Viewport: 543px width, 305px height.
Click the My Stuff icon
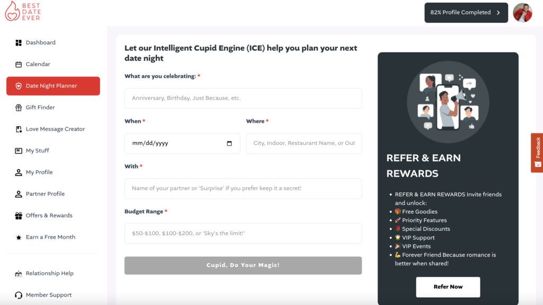19,151
